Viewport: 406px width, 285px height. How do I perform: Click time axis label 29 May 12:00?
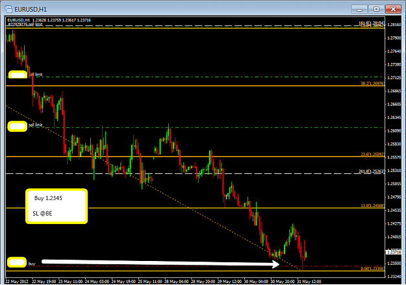230,281
